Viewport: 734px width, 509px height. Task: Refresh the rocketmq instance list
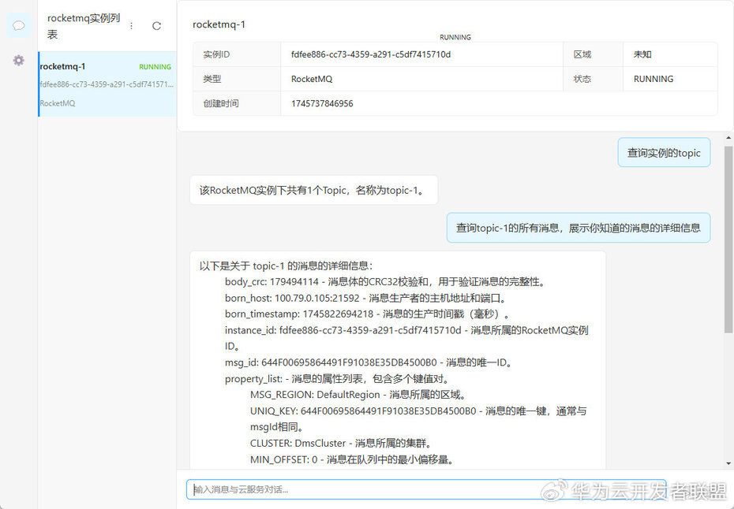coord(157,26)
